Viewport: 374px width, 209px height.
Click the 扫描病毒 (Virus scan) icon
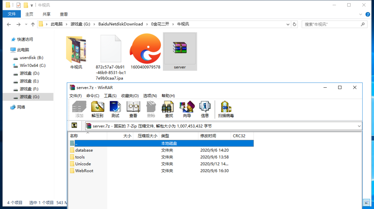pos(226,109)
